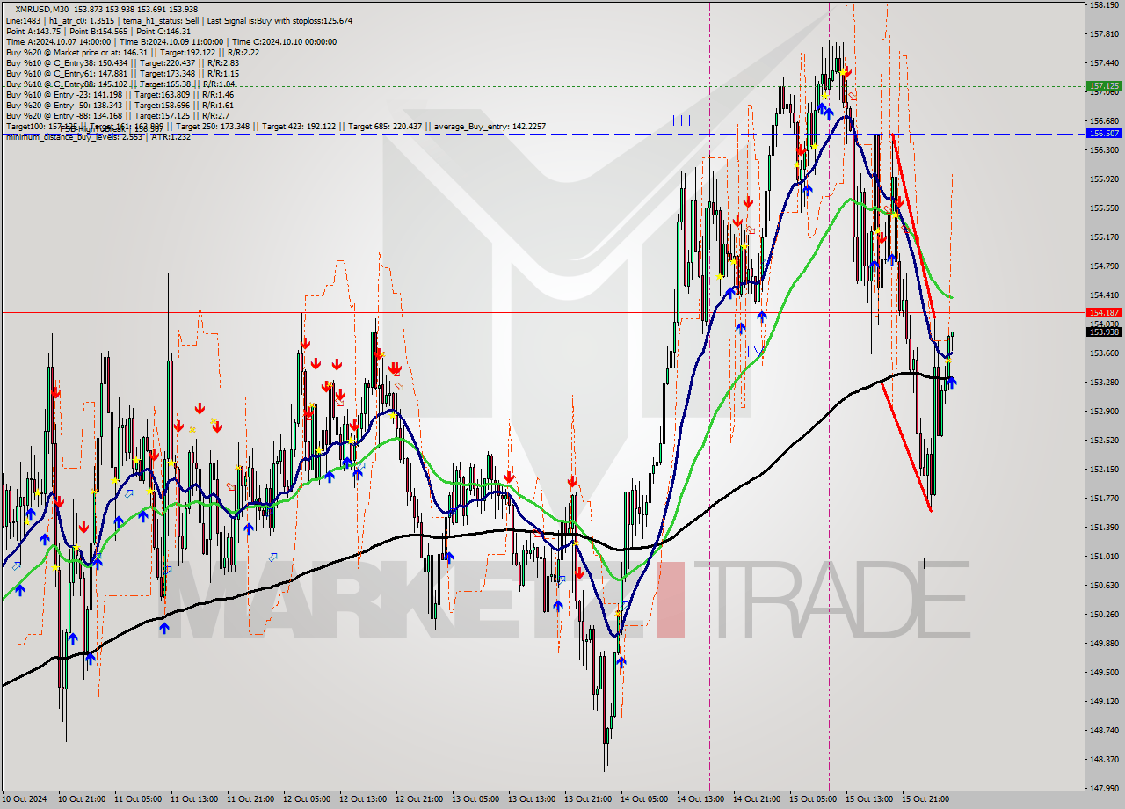Click the 155.170 price axis label
Viewport: 1125px width, 809px height.
[1104, 237]
